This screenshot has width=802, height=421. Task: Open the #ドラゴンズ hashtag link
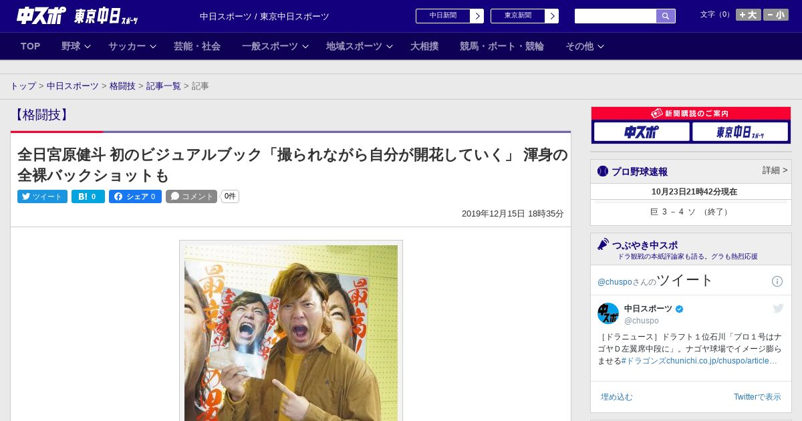645,361
